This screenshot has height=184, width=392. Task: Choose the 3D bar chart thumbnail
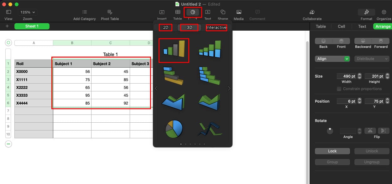pyautogui.click(x=174, y=76)
